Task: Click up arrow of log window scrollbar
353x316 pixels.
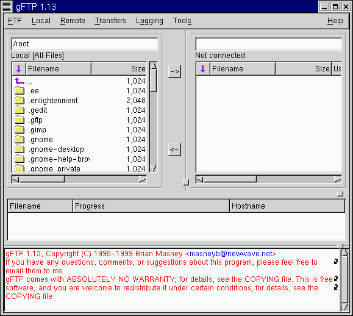Action: [x=344, y=253]
